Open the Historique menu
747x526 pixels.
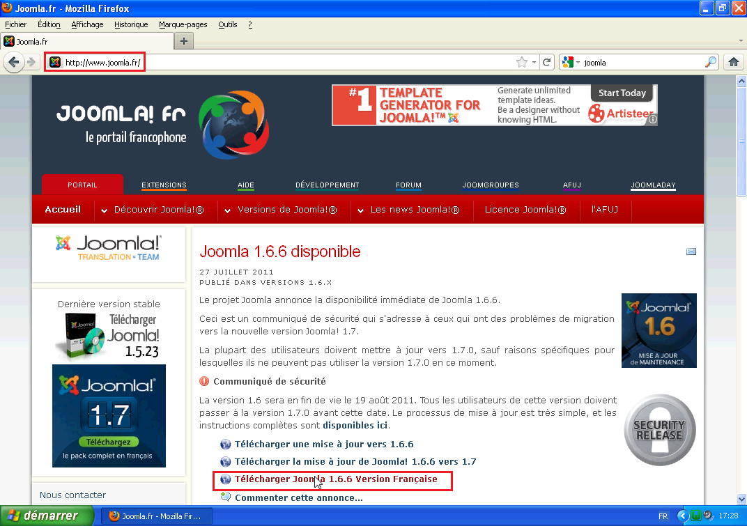[131, 24]
